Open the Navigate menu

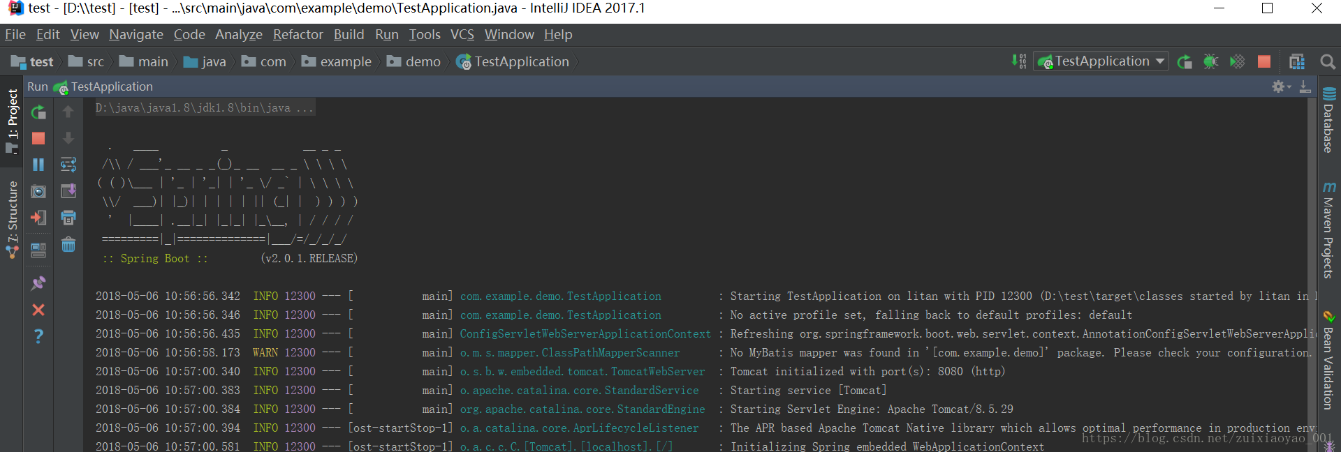point(136,34)
